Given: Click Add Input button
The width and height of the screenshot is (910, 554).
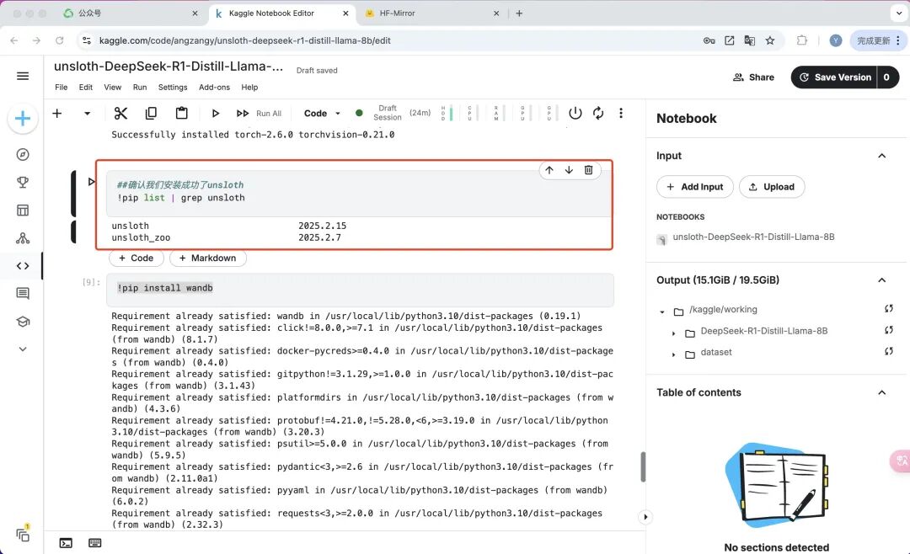Looking at the screenshot, I should pyautogui.click(x=694, y=187).
